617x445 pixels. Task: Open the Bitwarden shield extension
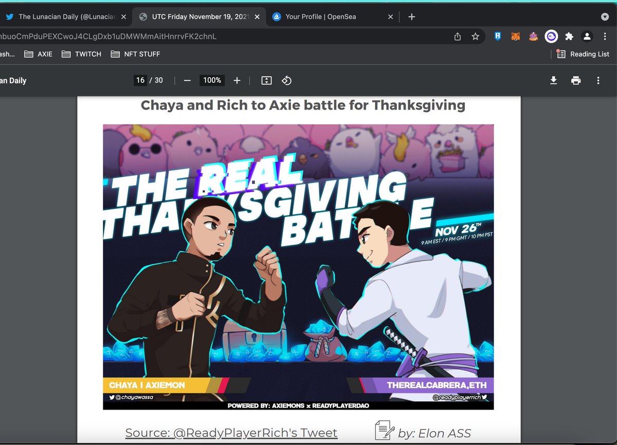(497, 37)
